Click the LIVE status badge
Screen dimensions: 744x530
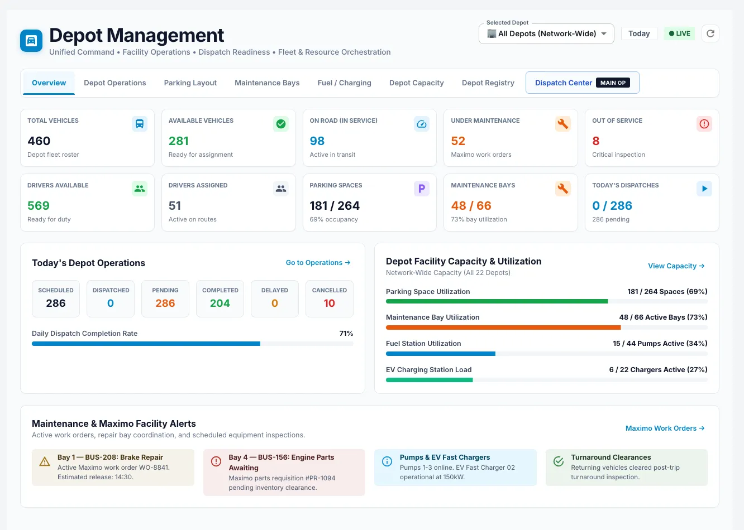[x=679, y=33]
